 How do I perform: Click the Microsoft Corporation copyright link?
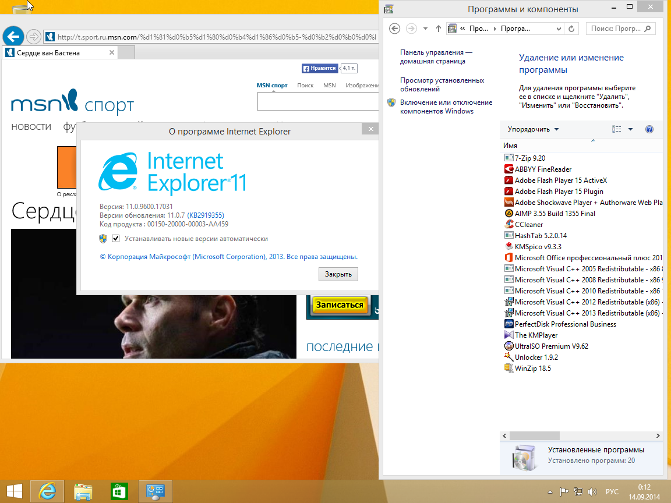click(228, 257)
